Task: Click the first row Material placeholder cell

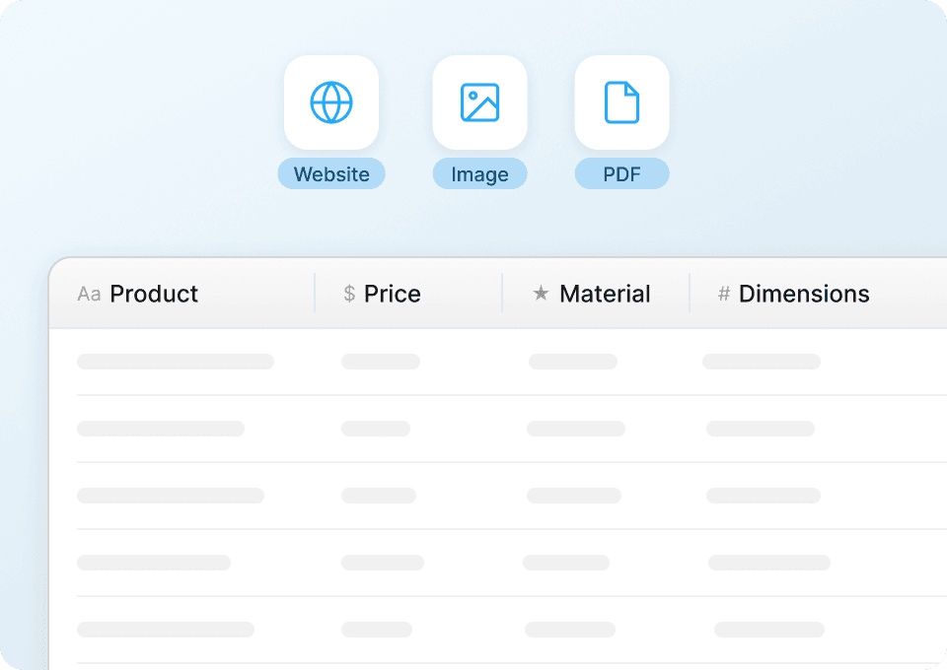Action: pos(573,362)
